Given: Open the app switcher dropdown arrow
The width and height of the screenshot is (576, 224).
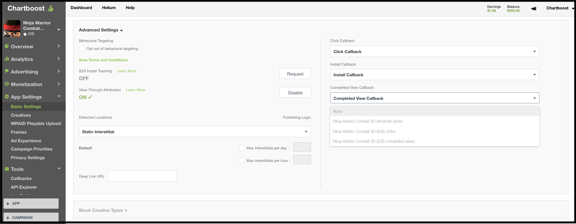Looking at the screenshot, I should coord(59,29).
